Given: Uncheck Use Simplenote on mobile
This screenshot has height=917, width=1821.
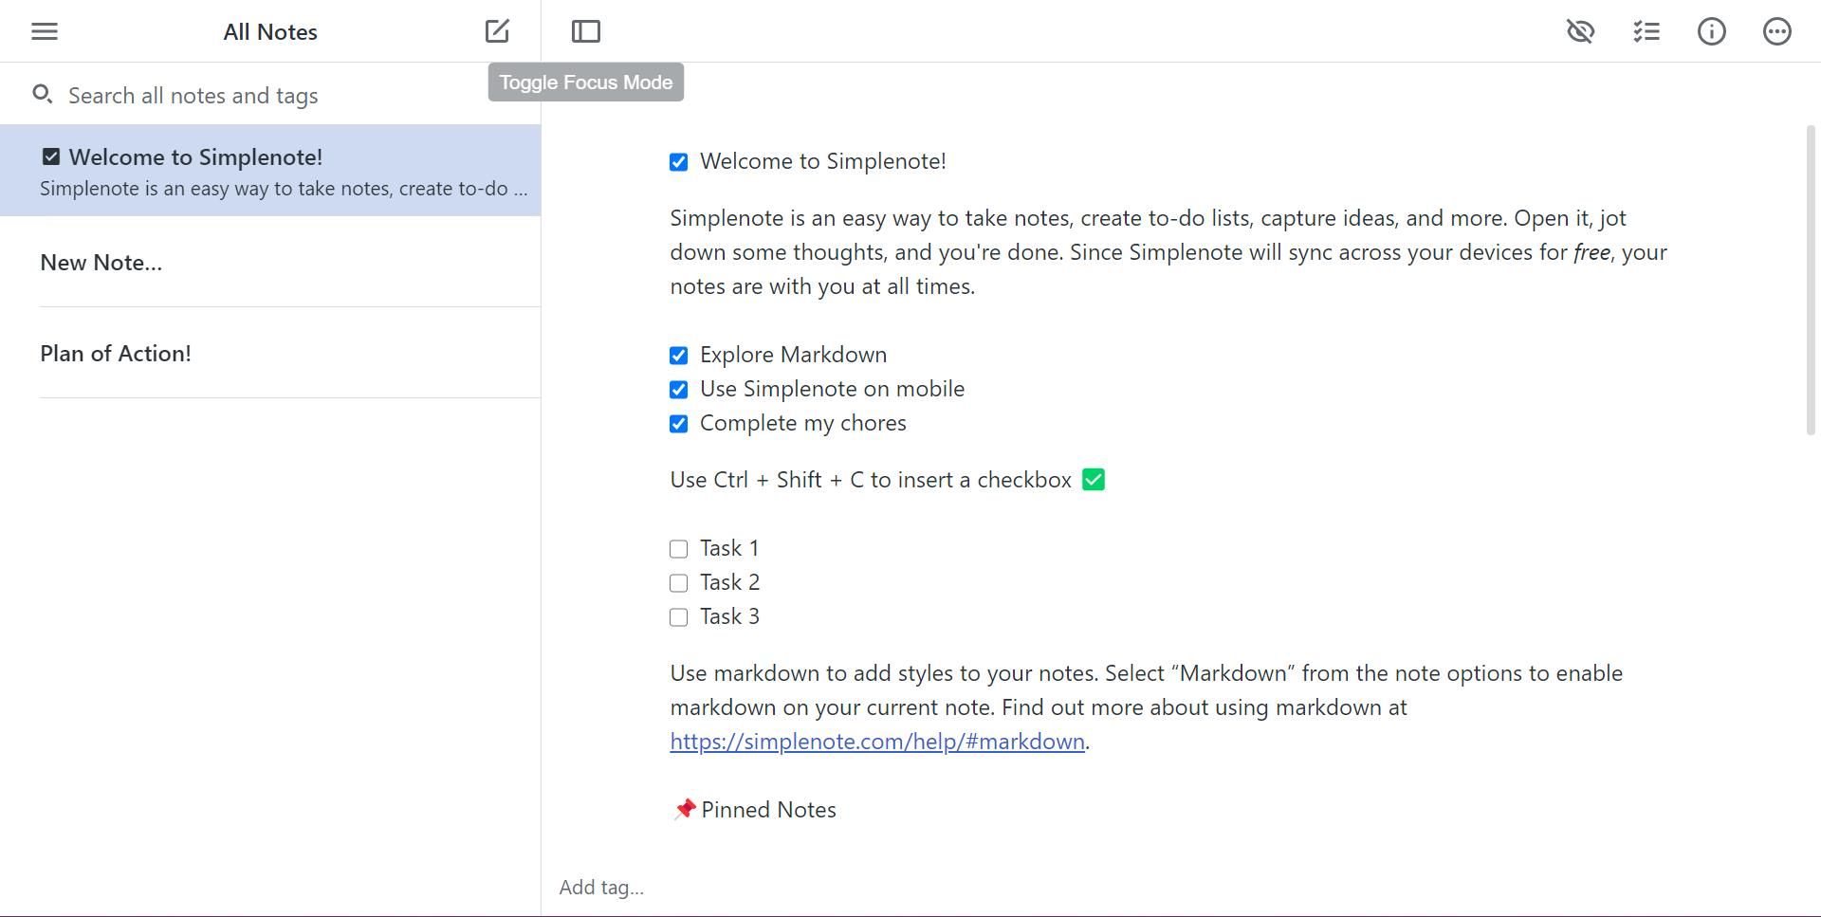Looking at the screenshot, I should (x=678, y=390).
